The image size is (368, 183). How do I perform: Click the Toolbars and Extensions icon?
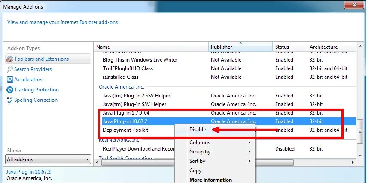coord(9,59)
